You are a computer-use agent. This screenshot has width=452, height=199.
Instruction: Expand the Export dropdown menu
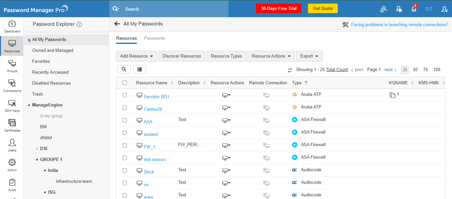309,56
